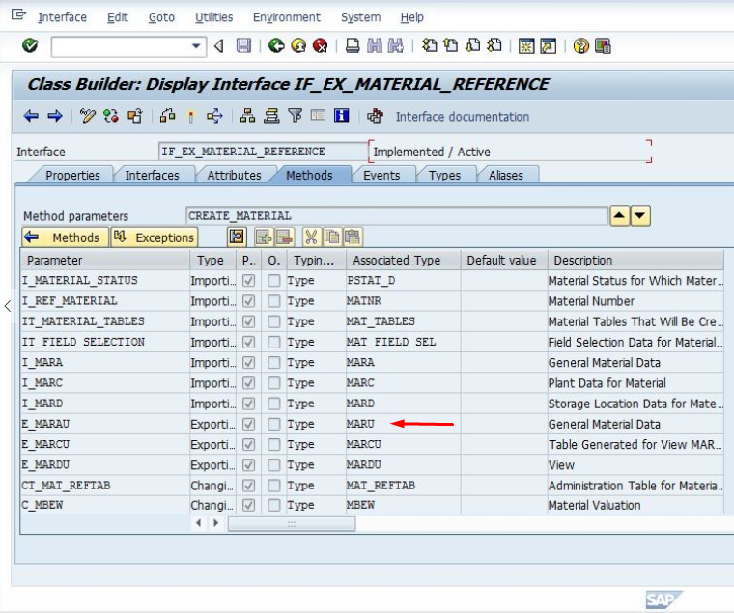The image size is (734, 613).
Task: Click the Filter funnel icon
Action: [x=295, y=115]
